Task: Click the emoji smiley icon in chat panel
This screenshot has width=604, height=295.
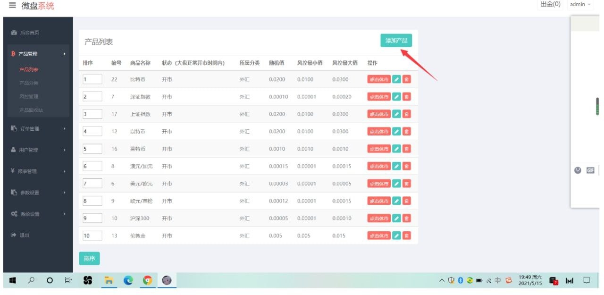Action: 578,170
